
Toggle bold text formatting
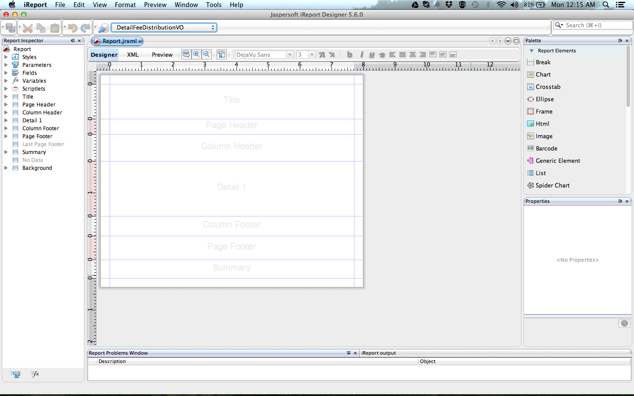point(350,55)
